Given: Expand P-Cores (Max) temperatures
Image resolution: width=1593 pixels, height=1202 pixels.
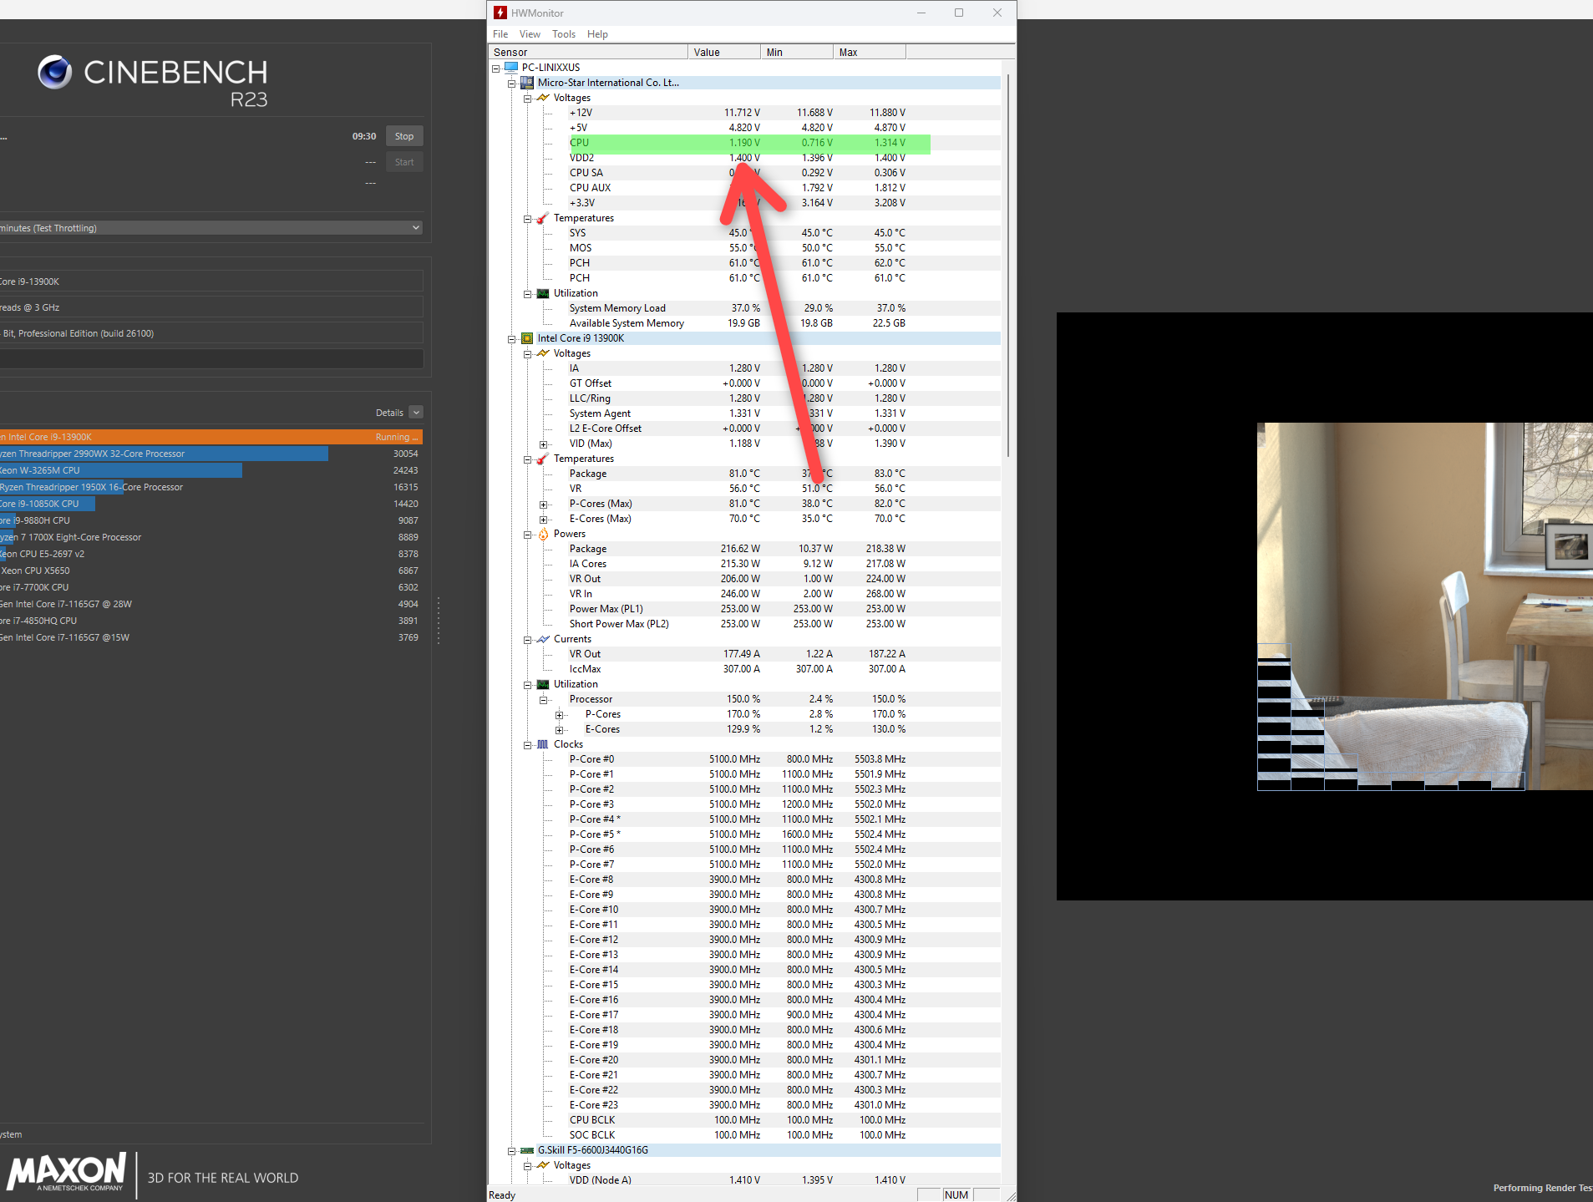Looking at the screenshot, I should pos(543,504).
